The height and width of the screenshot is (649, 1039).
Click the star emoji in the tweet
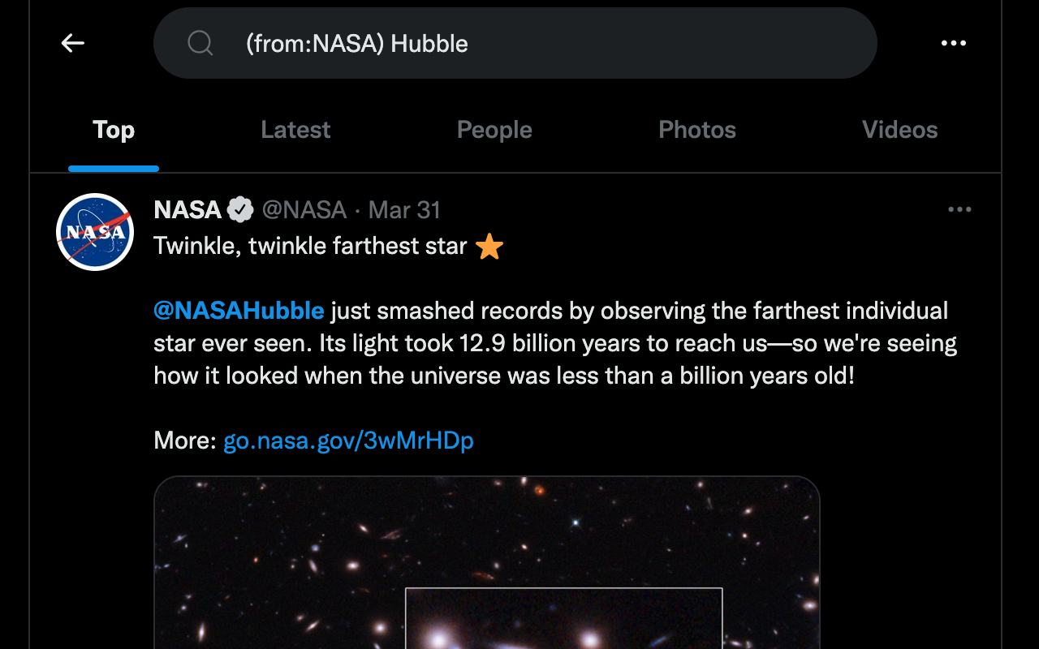pos(489,246)
